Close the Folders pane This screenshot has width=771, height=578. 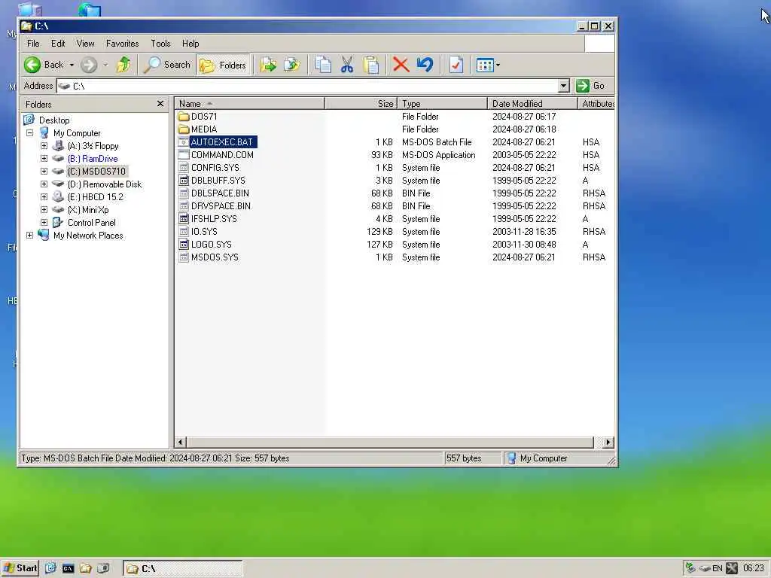(x=160, y=104)
